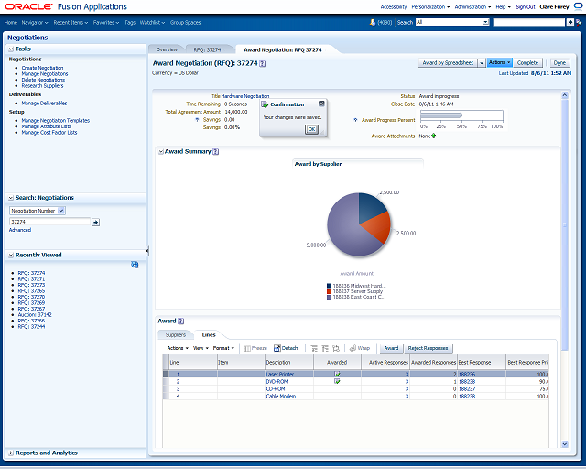
Task: Click the notifications bell icon (4090)
Action: point(373,22)
